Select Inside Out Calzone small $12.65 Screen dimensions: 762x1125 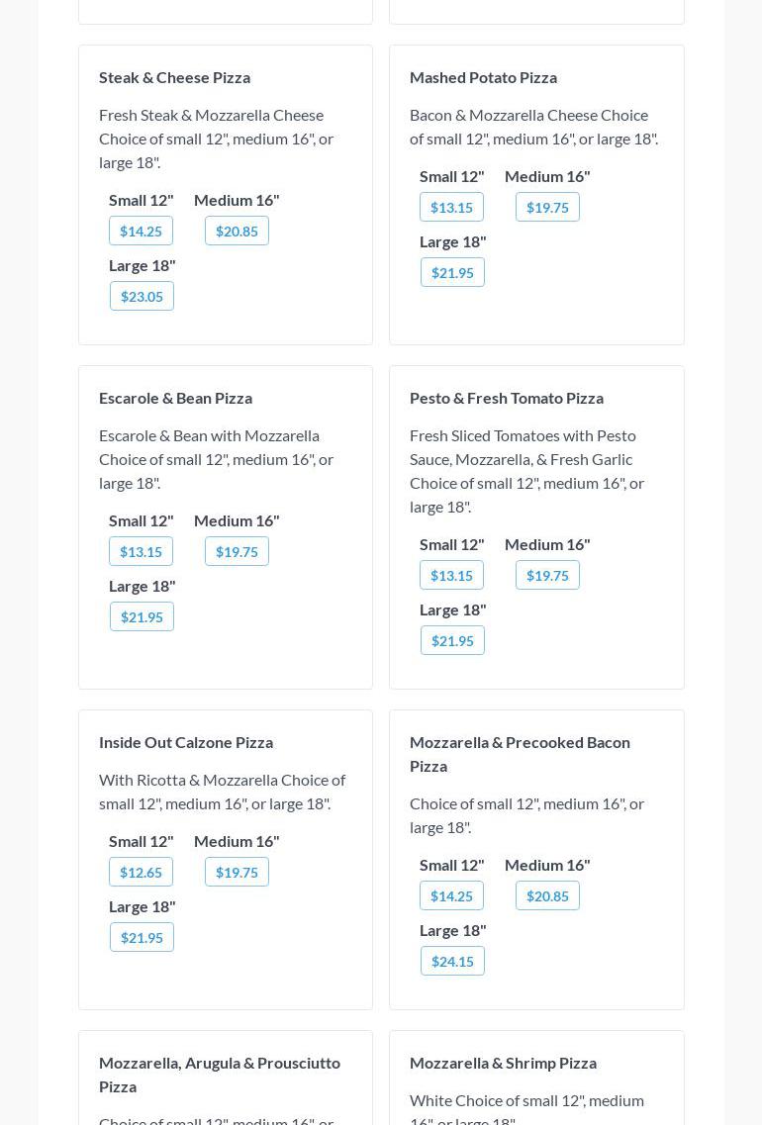(141, 872)
